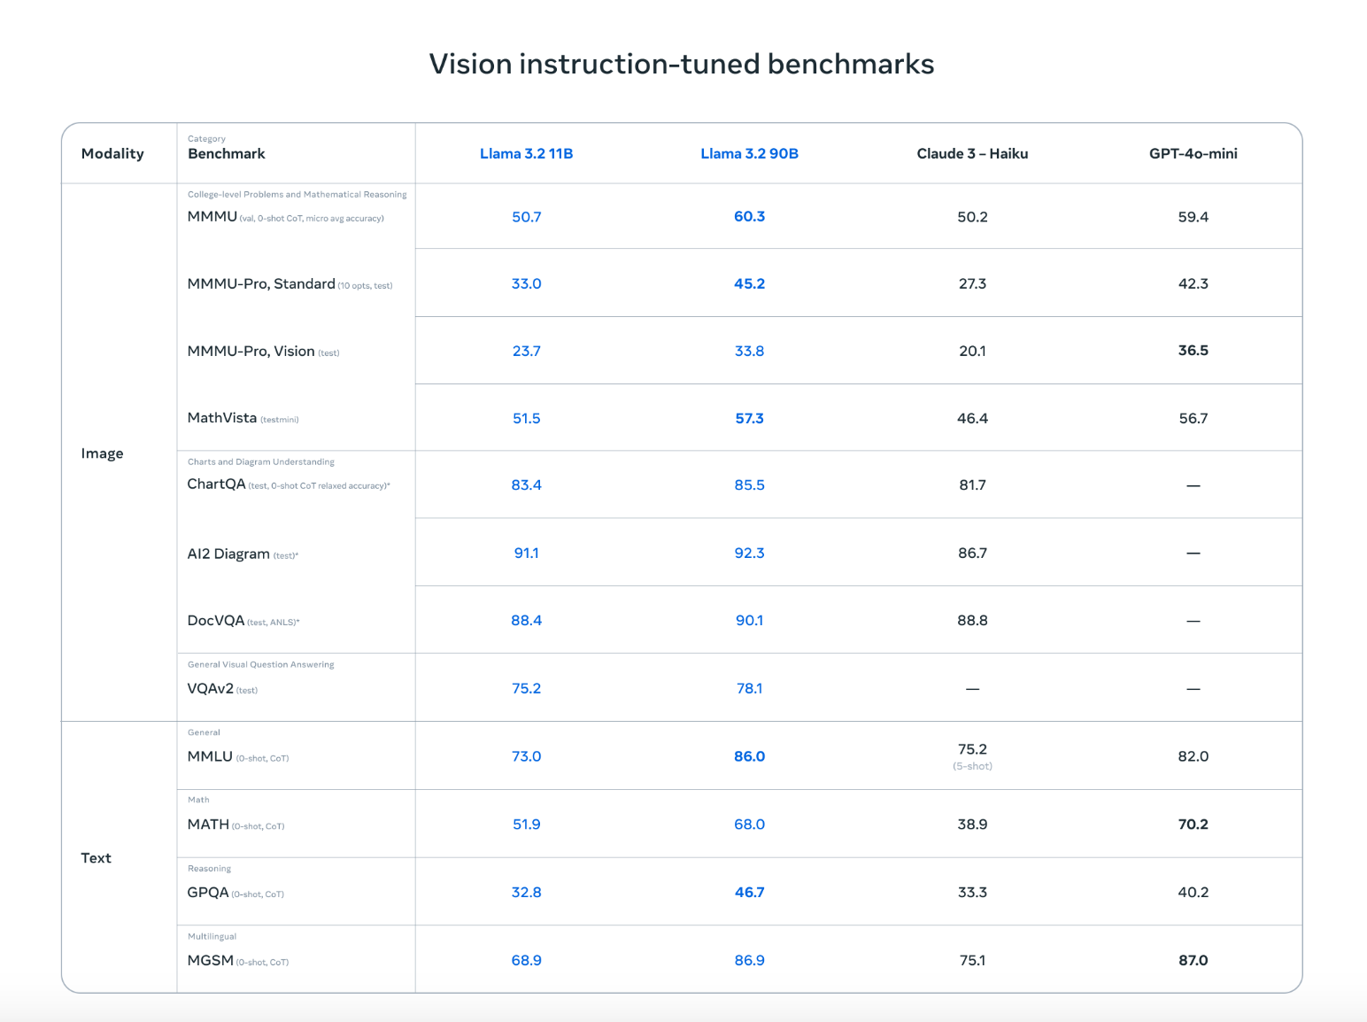
Task: Select the 'College-level Problems and Mathematical Reasoning' category label
Action: tap(297, 194)
